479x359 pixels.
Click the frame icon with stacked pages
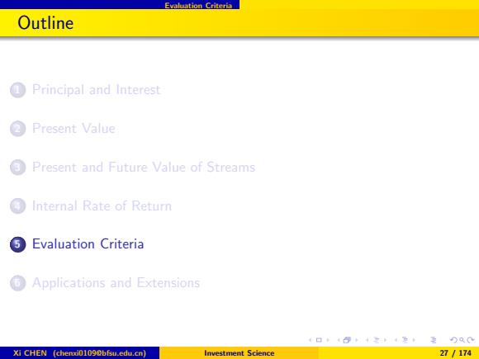347,340
